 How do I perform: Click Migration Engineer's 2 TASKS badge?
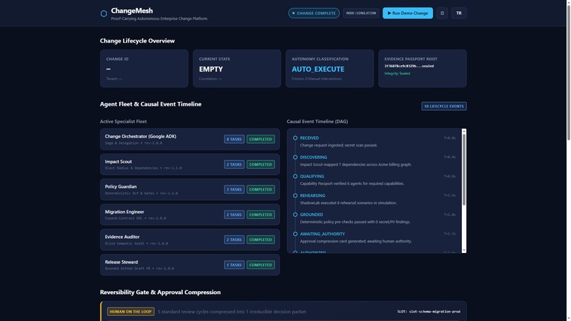234,215
